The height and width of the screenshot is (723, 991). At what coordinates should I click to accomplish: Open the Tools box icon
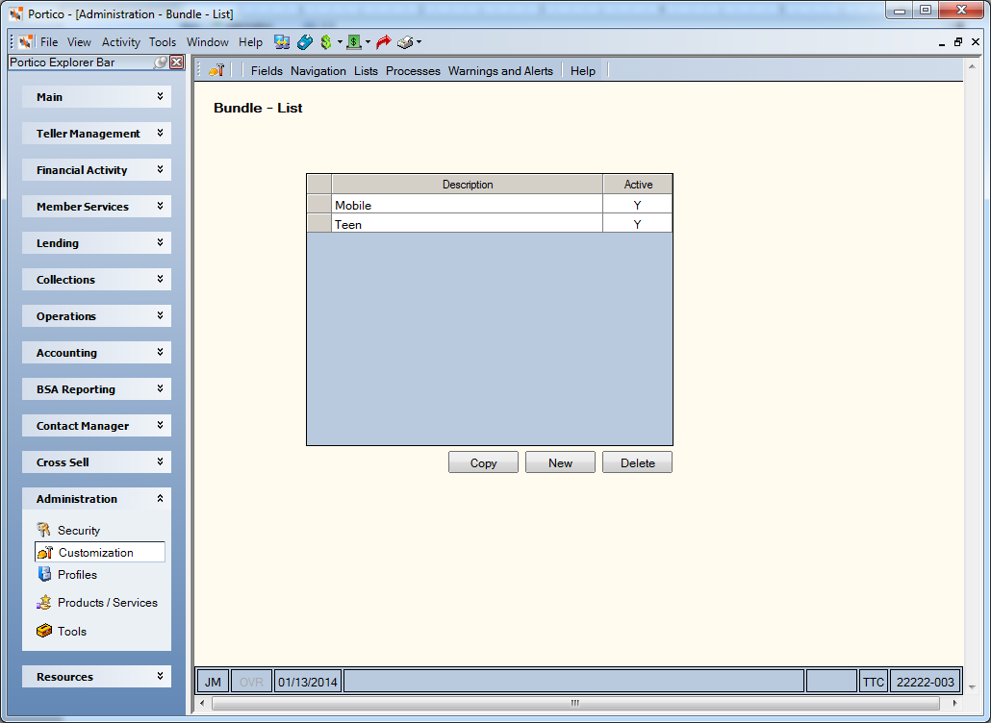[44, 631]
